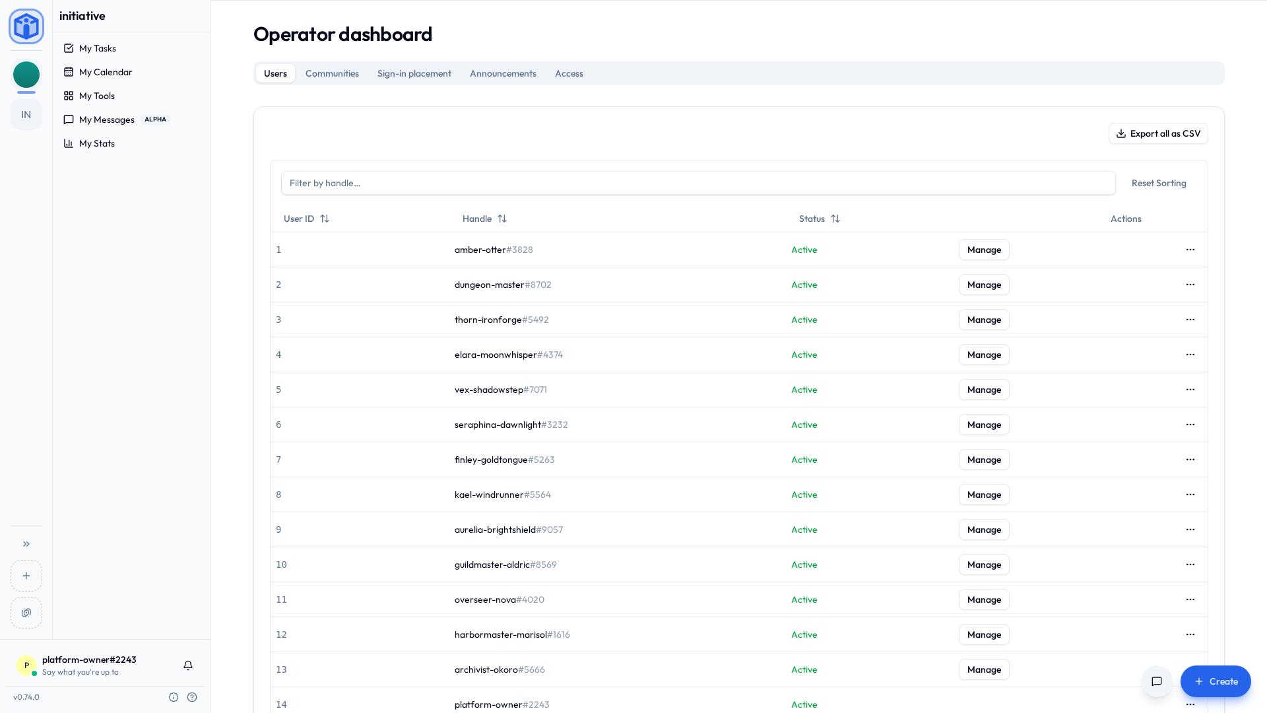Open more options for overseer-nova row
This screenshot has width=1267, height=713.
(x=1190, y=599)
